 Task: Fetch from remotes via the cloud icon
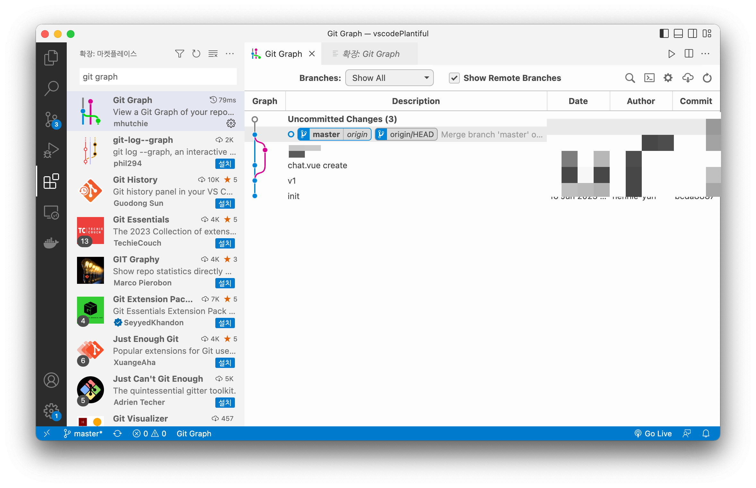(x=688, y=78)
